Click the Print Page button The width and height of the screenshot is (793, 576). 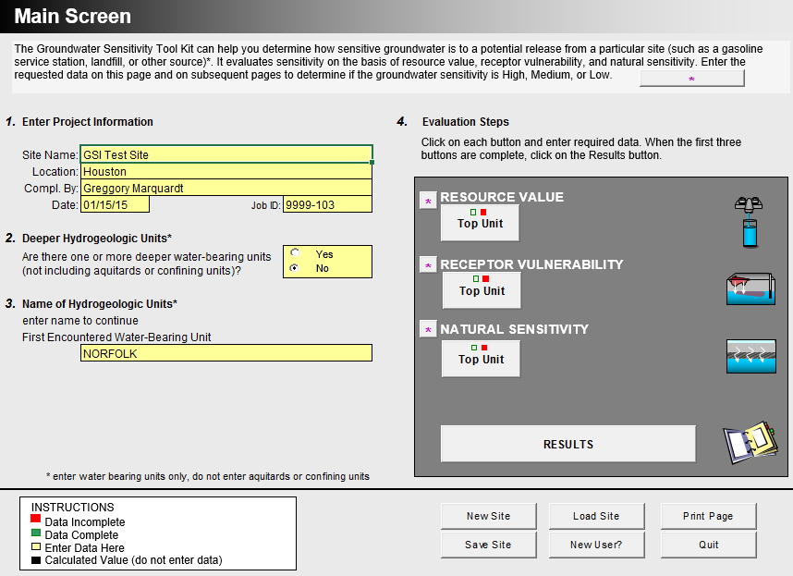pos(708,516)
